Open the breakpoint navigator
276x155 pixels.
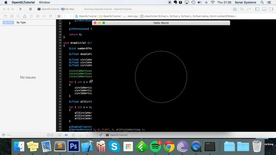click(x=44, y=16)
